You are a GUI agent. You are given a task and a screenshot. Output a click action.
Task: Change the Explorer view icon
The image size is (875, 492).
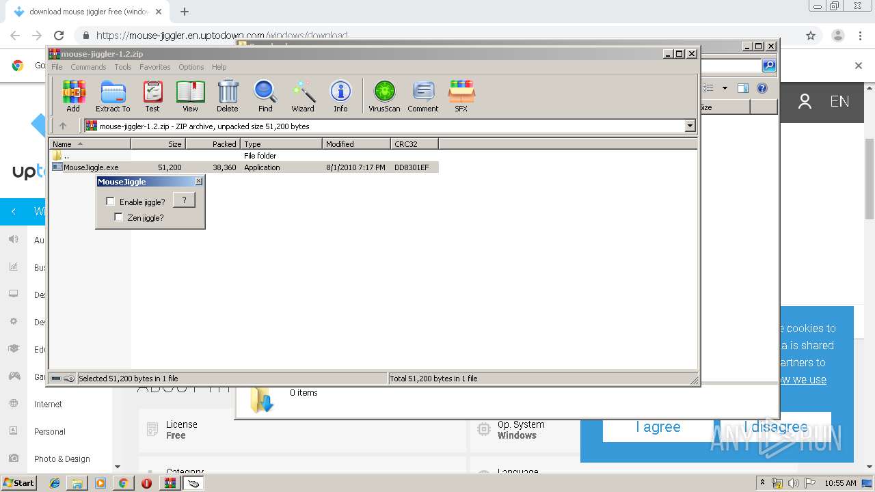coord(709,88)
